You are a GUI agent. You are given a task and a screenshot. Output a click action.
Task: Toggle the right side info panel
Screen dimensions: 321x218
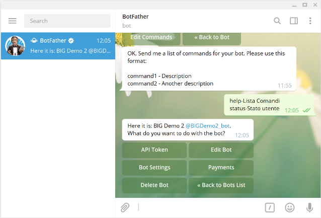294,21
